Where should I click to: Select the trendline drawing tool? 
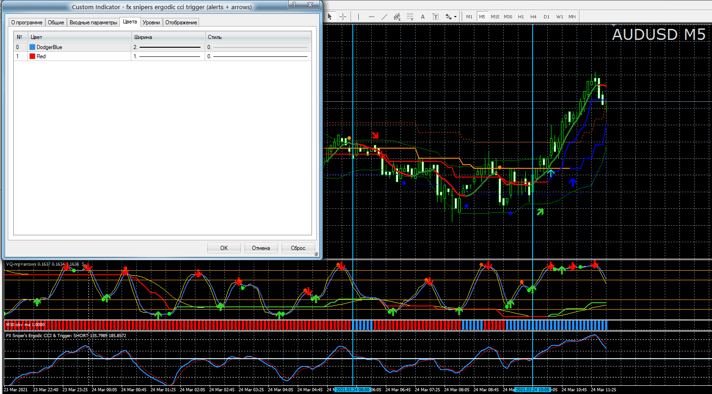pos(384,17)
